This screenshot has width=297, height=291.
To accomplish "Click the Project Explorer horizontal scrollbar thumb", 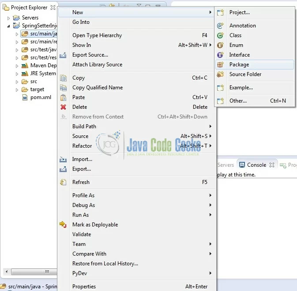I will 34,272.
